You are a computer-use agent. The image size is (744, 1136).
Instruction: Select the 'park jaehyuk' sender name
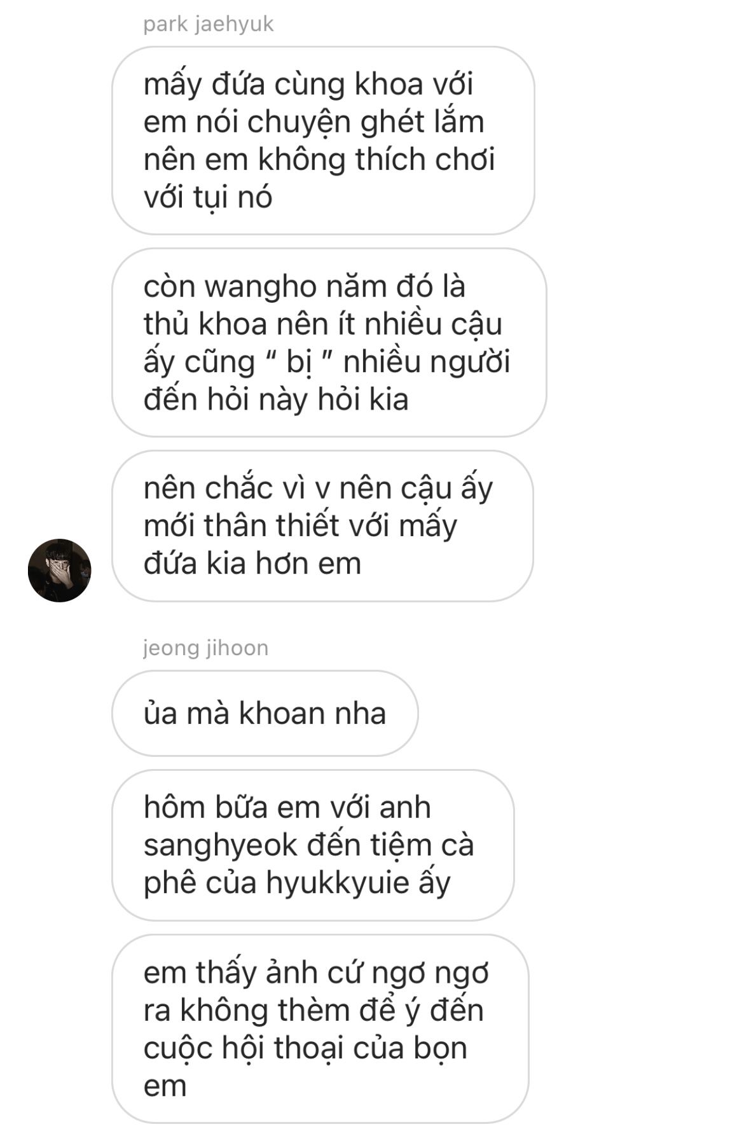pyautogui.click(x=209, y=24)
